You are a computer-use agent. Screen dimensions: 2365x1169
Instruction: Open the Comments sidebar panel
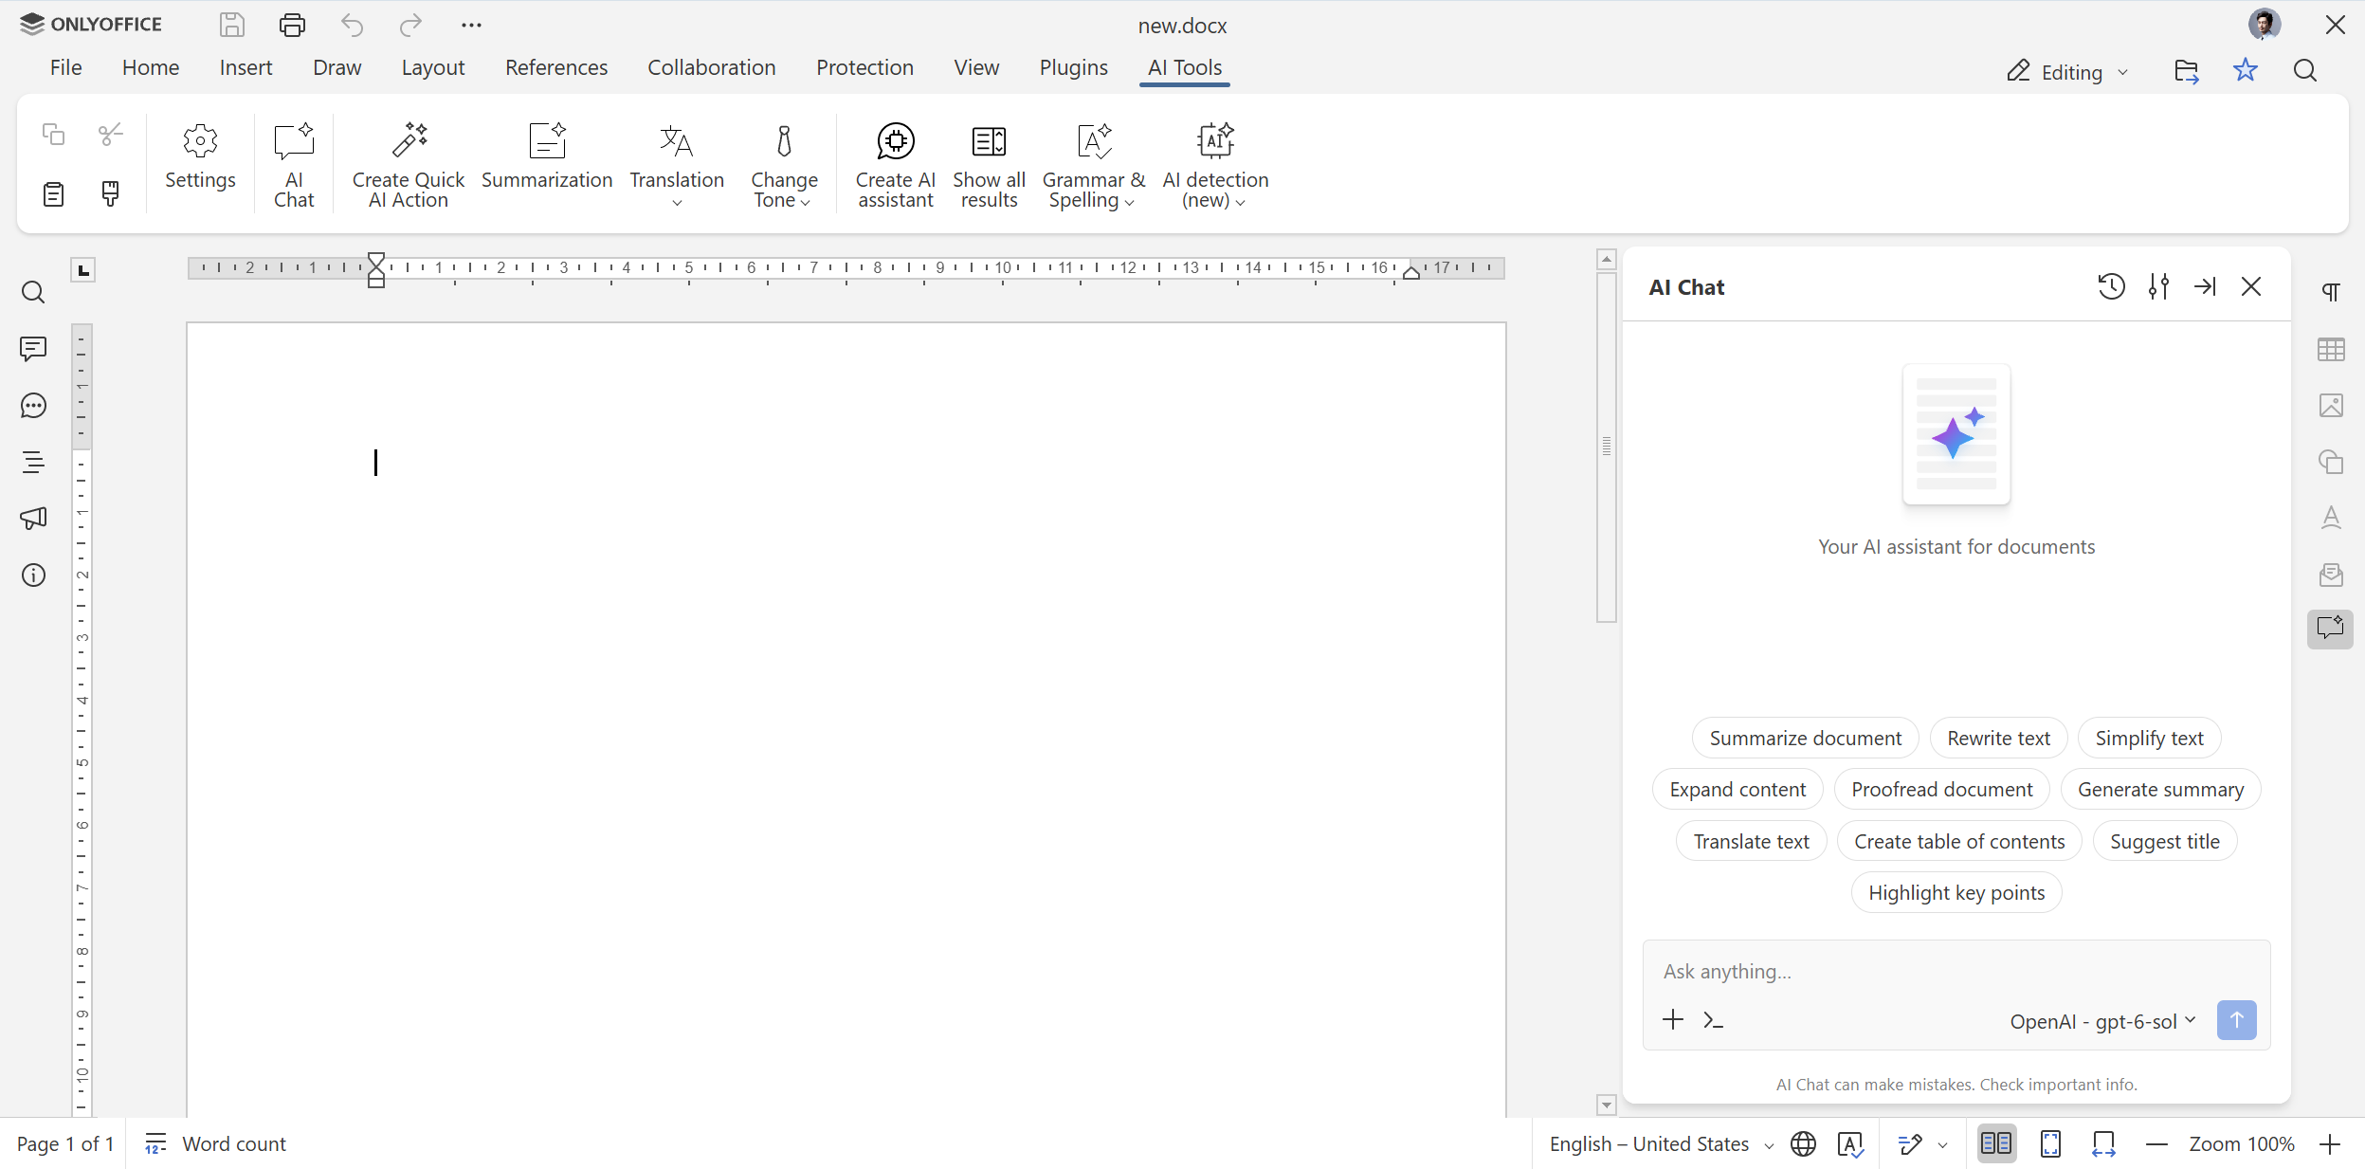(x=33, y=349)
